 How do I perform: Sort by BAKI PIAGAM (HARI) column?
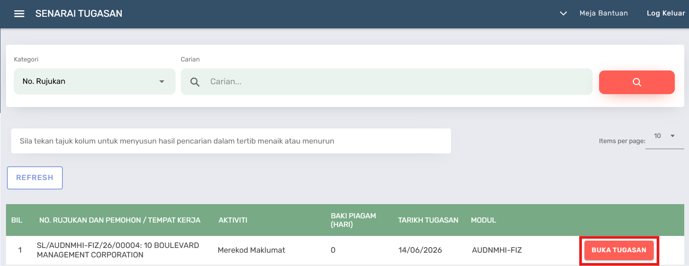(x=353, y=220)
